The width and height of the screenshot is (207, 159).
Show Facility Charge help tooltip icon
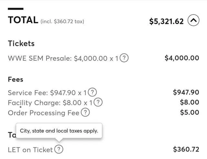click(98, 102)
